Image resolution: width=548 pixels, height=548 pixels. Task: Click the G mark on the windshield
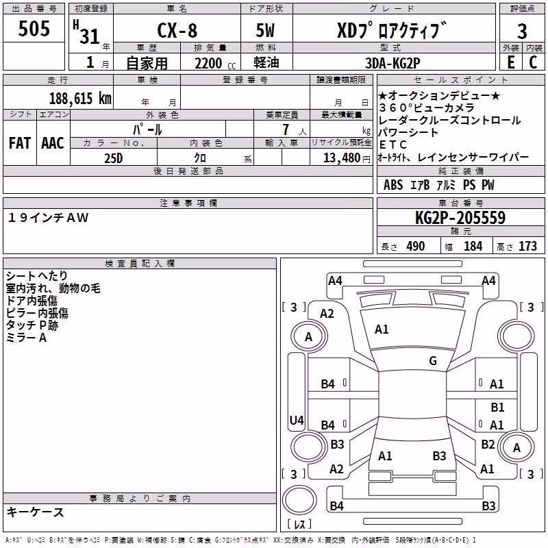(x=433, y=361)
